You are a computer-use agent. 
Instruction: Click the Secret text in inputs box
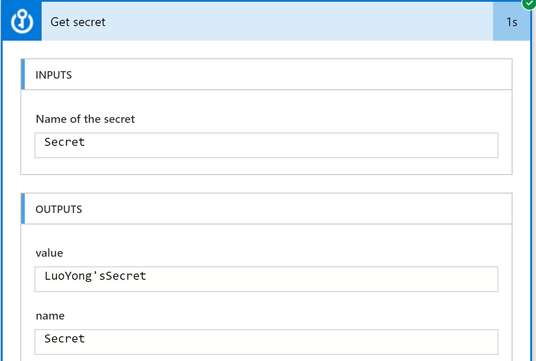[x=65, y=142]
